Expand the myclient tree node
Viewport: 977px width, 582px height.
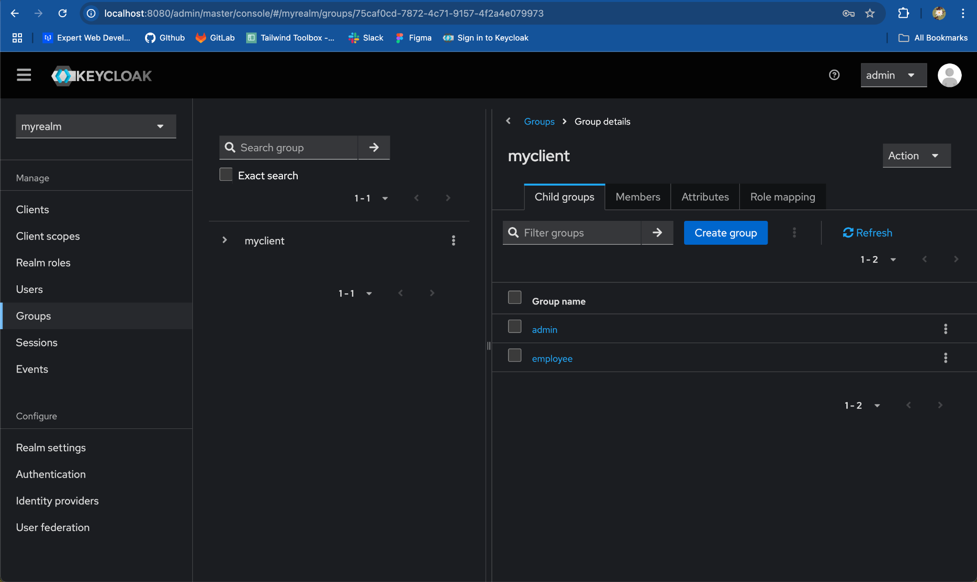point(224,240)
